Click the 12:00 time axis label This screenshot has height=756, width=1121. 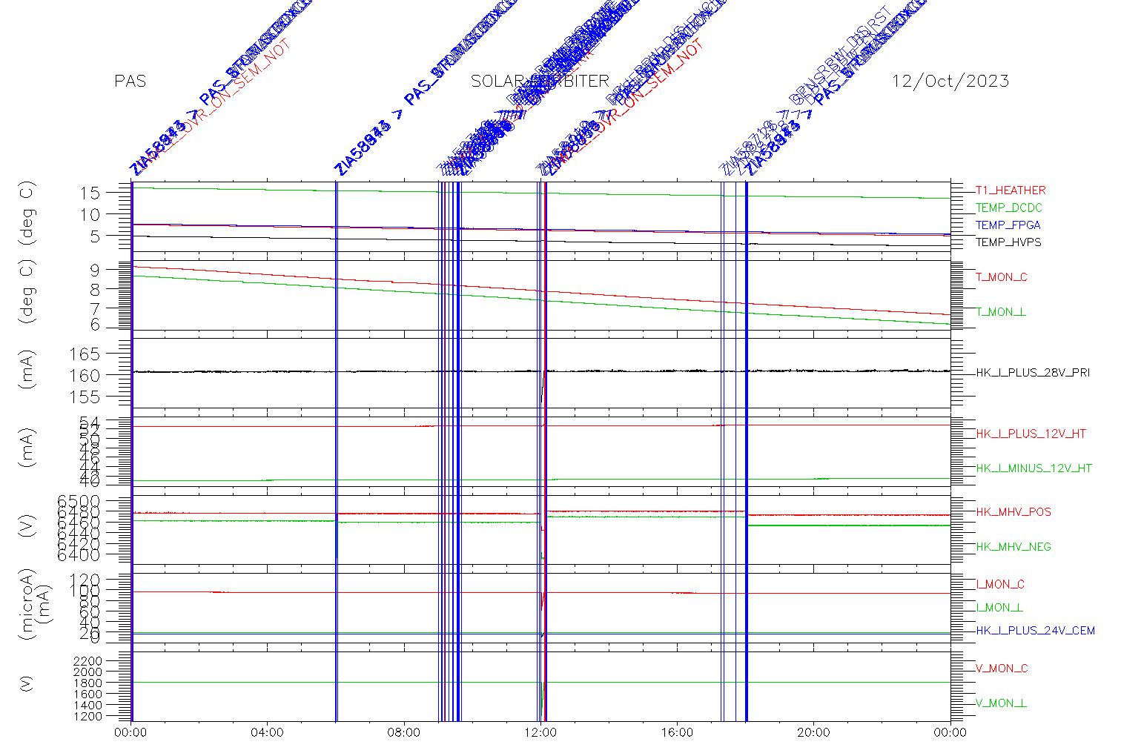click(x=540, y=733)
